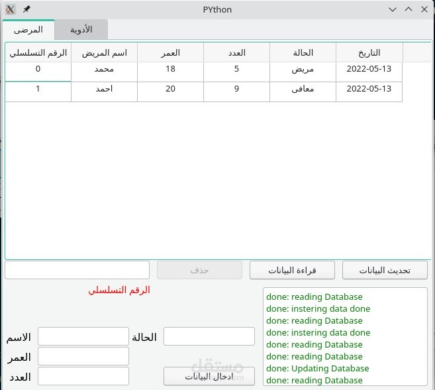
Task: Select status cell مريض
Action: [303, 72]
